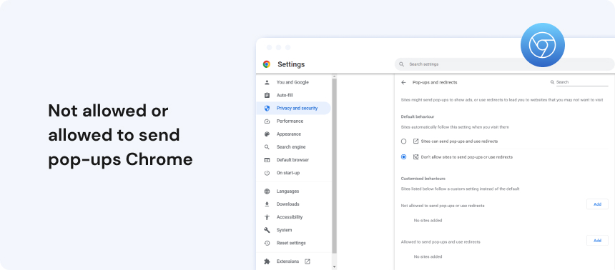Open Privacy and security section
The image size is (615, 270).
pos(293,108)
